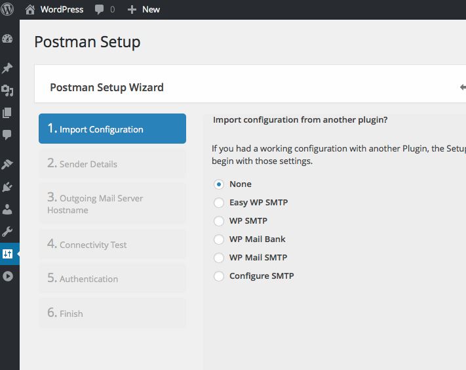Go to step 2 Sender Details

coord(112,163)
